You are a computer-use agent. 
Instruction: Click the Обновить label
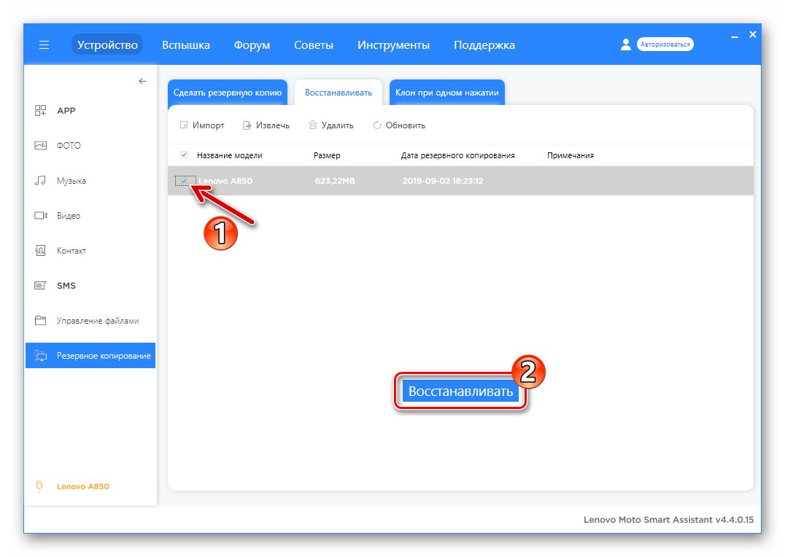406,125
